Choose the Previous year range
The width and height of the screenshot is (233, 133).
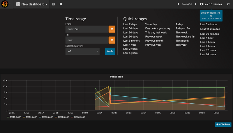tap(153, 45)
